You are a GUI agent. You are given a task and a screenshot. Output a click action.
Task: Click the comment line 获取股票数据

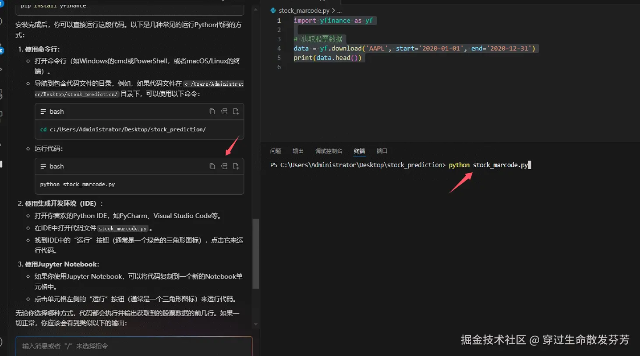(318, 39)
